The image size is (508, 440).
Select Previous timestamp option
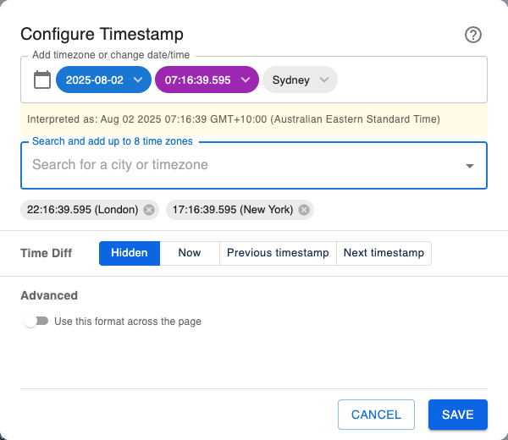[278, 253]
